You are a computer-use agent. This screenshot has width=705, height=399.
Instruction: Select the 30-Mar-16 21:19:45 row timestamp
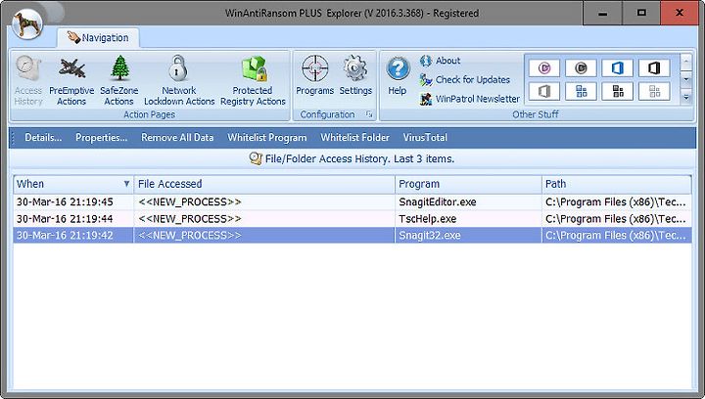[65, 202]
